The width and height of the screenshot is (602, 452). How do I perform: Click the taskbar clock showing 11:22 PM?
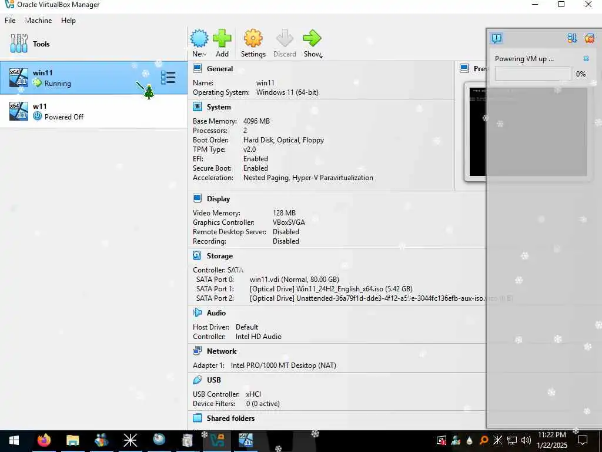coord(551,440)
